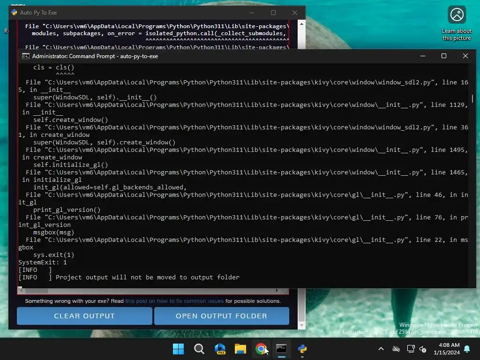Image resolution: width=480 pixels, height=360 pixels.
Task: Click the muted volume tray icon
Action: click(x=423, y=349)
